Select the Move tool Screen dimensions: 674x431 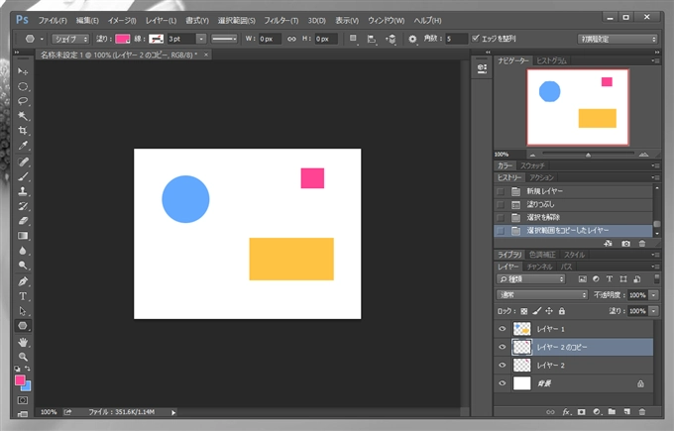click(23, 71)
